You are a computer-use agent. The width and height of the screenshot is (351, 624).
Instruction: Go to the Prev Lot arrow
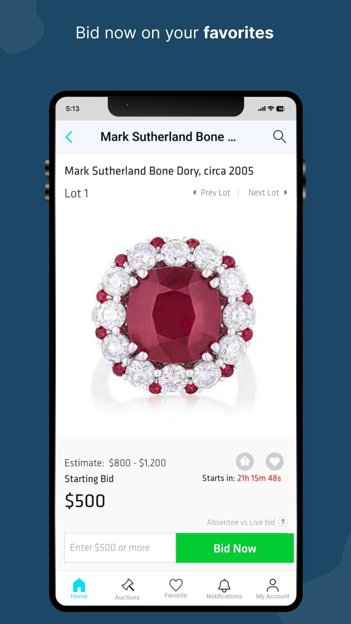pyautogui.click(x=194, y=192)
